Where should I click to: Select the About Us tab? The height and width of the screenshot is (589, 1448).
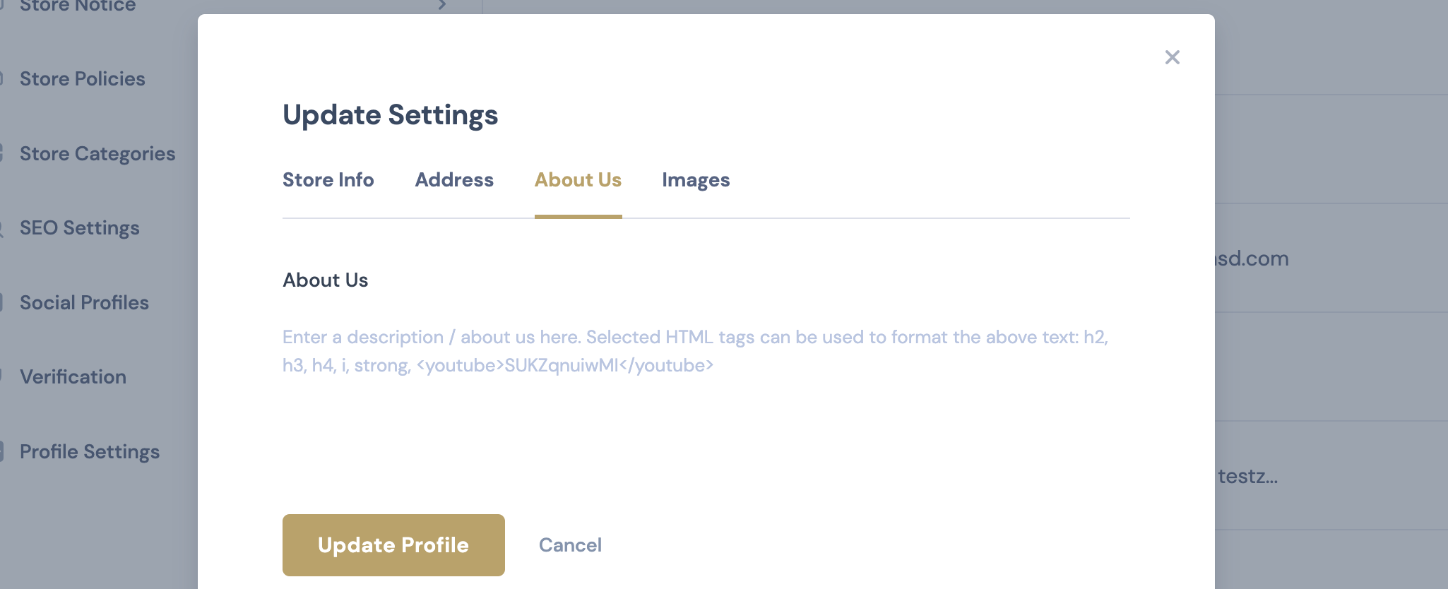[x=578, y=180]
